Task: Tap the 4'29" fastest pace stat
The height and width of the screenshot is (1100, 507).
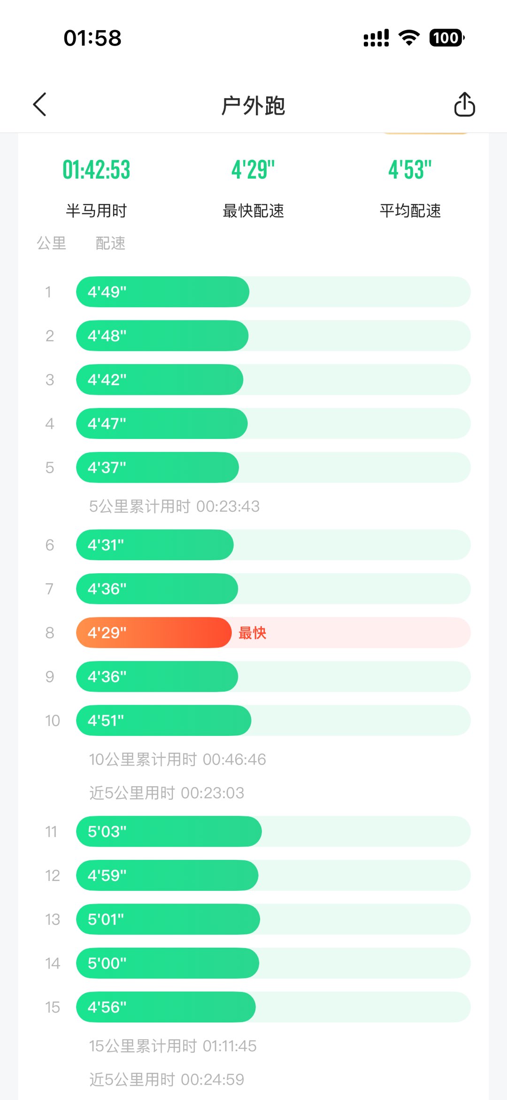Action: [x=253, y=170]
